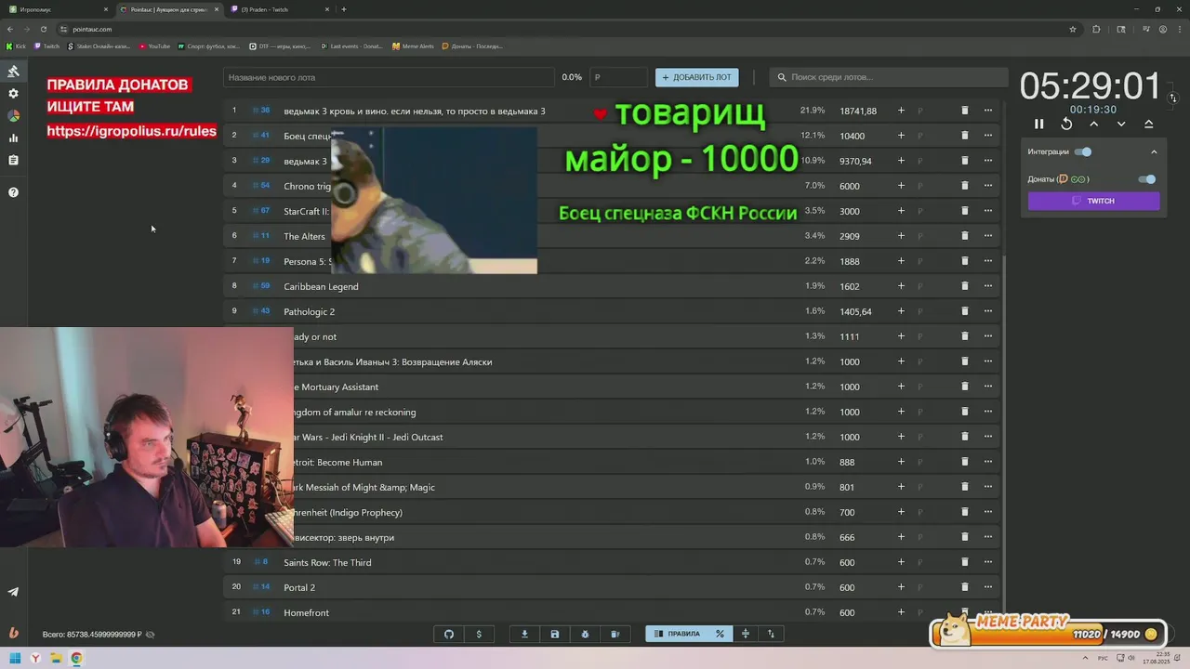Open the history list icon in sidebar
Viewport: 1190px width, 669px height.
[x=13, y=161]
